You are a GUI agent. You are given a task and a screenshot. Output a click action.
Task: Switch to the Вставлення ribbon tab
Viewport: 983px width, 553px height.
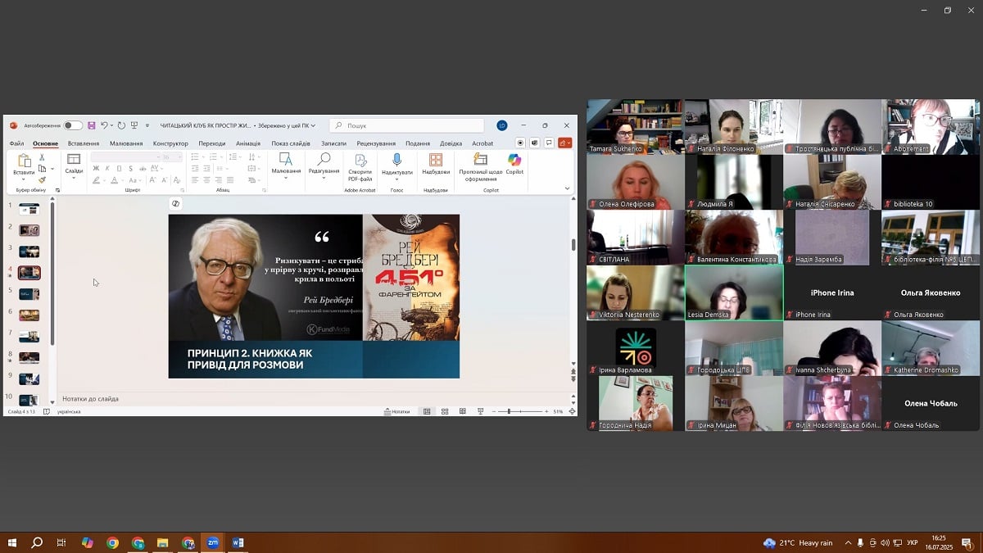pyautogui.click(x=84, y=143)
